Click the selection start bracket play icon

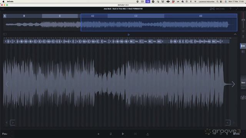13,123
